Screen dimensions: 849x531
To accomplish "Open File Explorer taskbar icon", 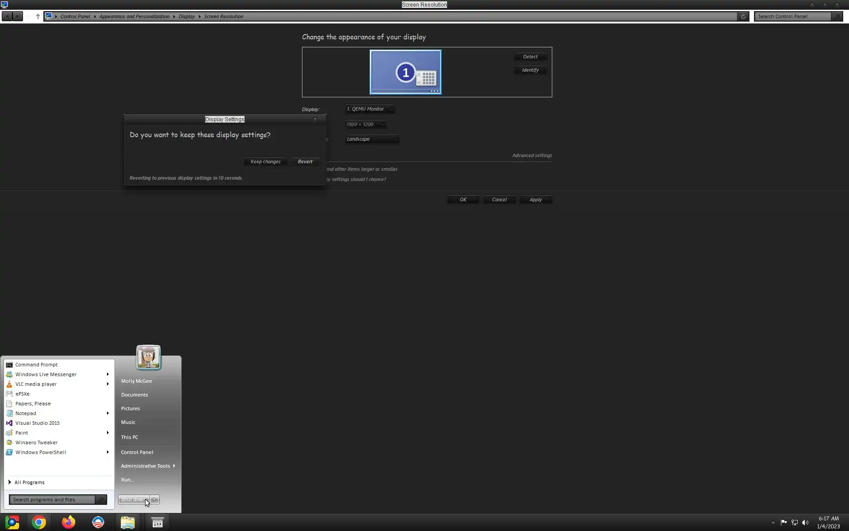I will 128,523.
